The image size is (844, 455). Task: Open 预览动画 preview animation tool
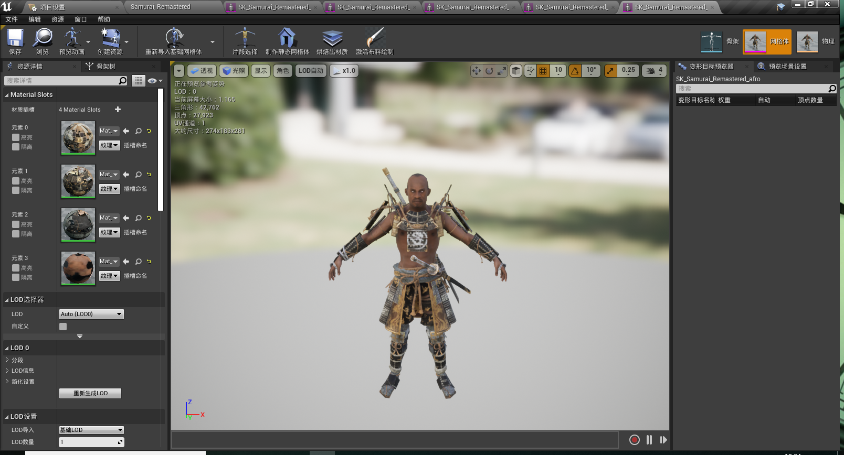[72, 39]
